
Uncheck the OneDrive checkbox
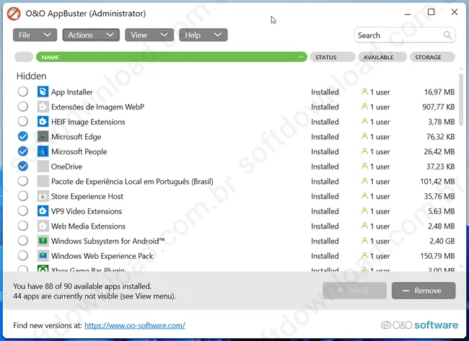point(23,166)
